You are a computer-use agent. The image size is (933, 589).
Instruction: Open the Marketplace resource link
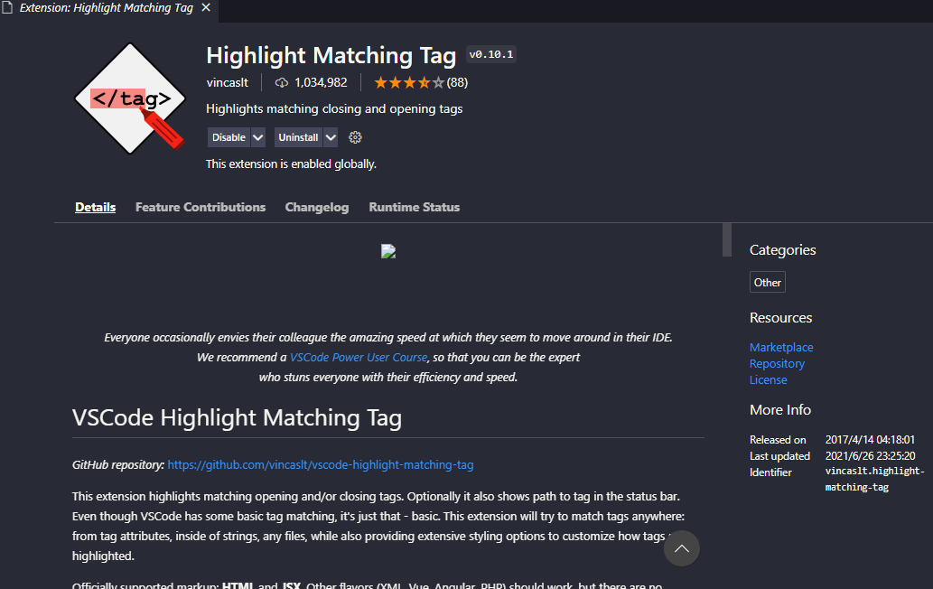[x=781, y=347]
